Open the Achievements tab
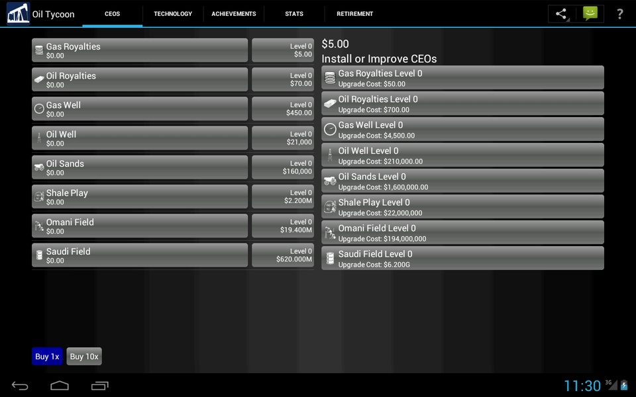This screenshot has height=397, width=636. tap(234, 14)
